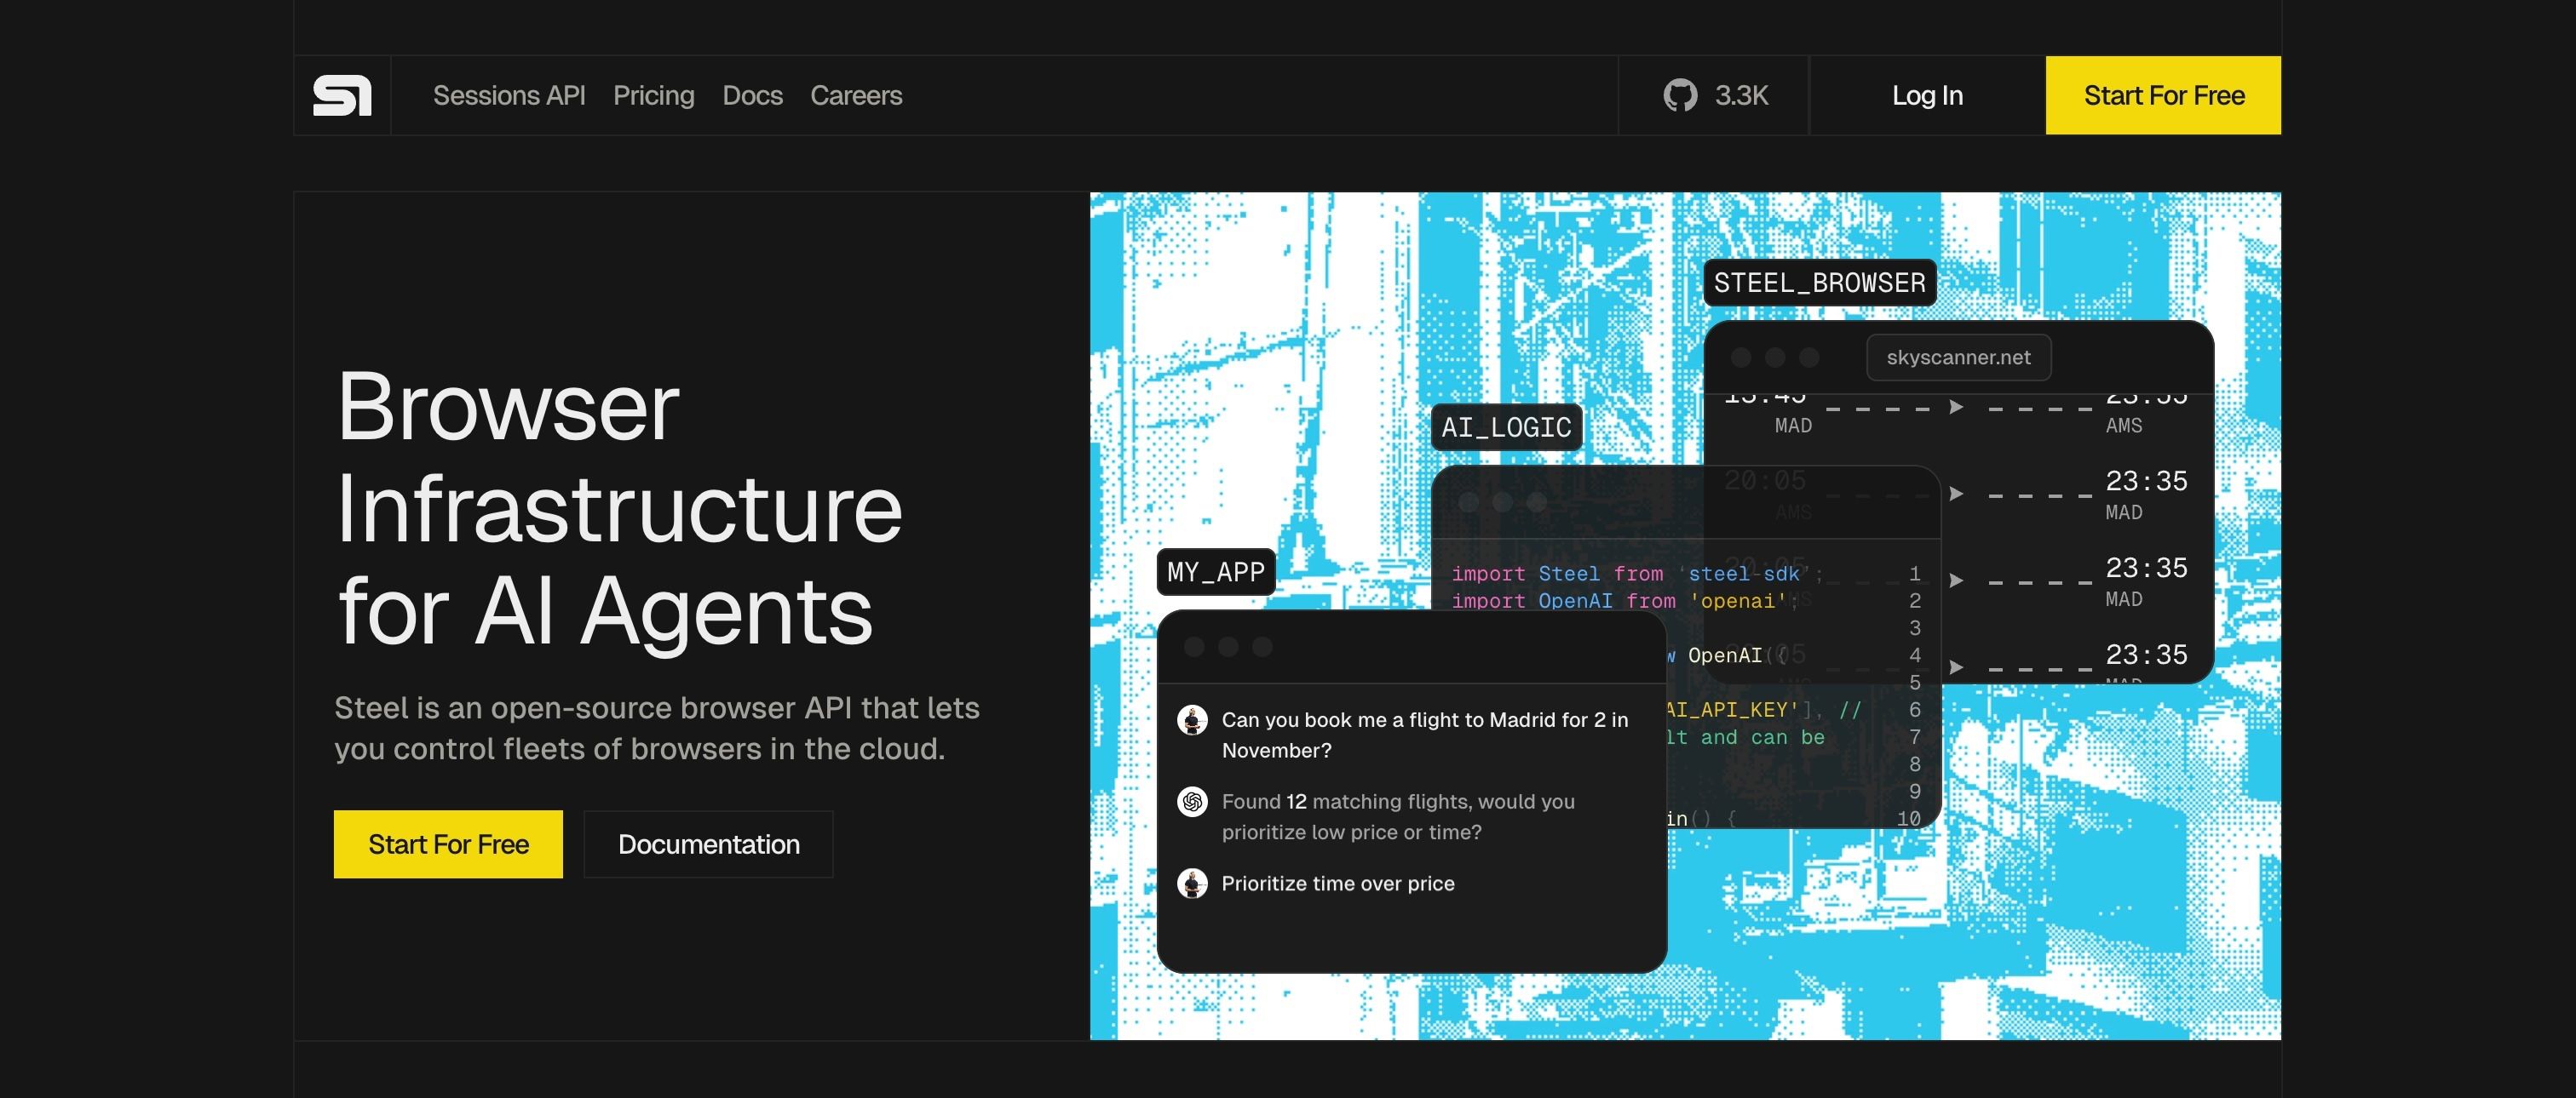Click the skyscanner.net address bar

(1959, 357)
